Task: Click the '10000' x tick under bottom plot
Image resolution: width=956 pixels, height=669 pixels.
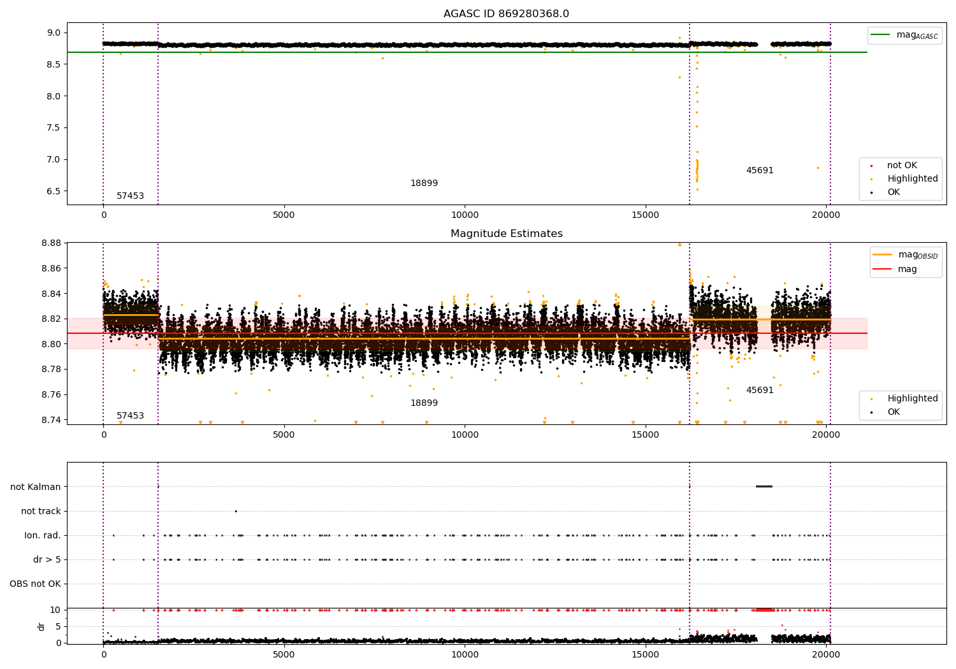Action: (465, 654)
